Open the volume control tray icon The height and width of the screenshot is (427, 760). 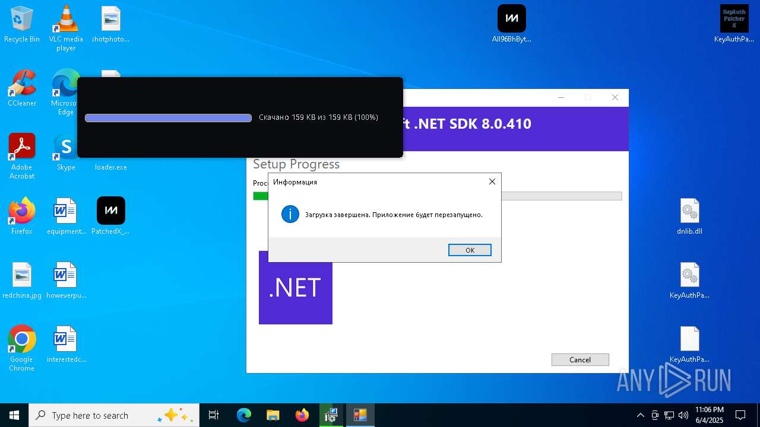coord(683,415)
